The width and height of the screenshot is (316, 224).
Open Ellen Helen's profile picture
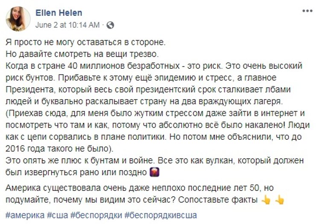point(18,18)
